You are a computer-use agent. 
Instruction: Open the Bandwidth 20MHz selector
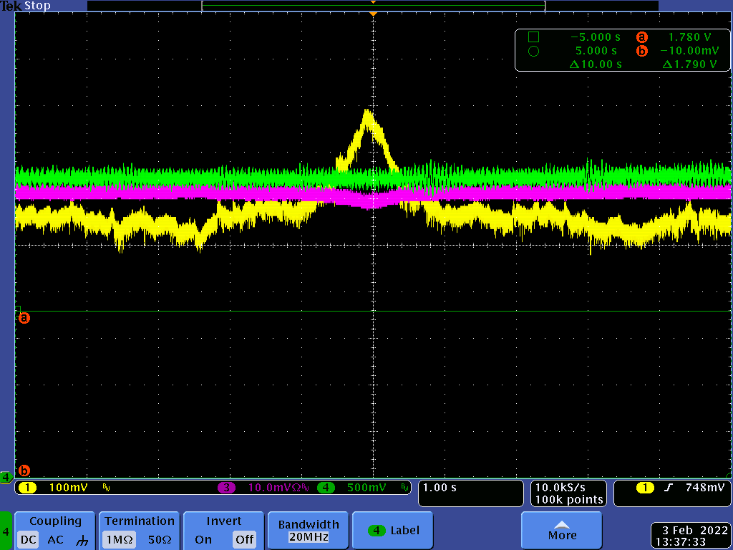coord(309,531)
